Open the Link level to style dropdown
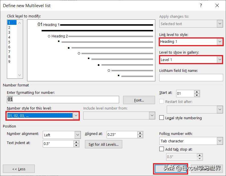This screenshot has width=226, height=176. pos(220,42)
